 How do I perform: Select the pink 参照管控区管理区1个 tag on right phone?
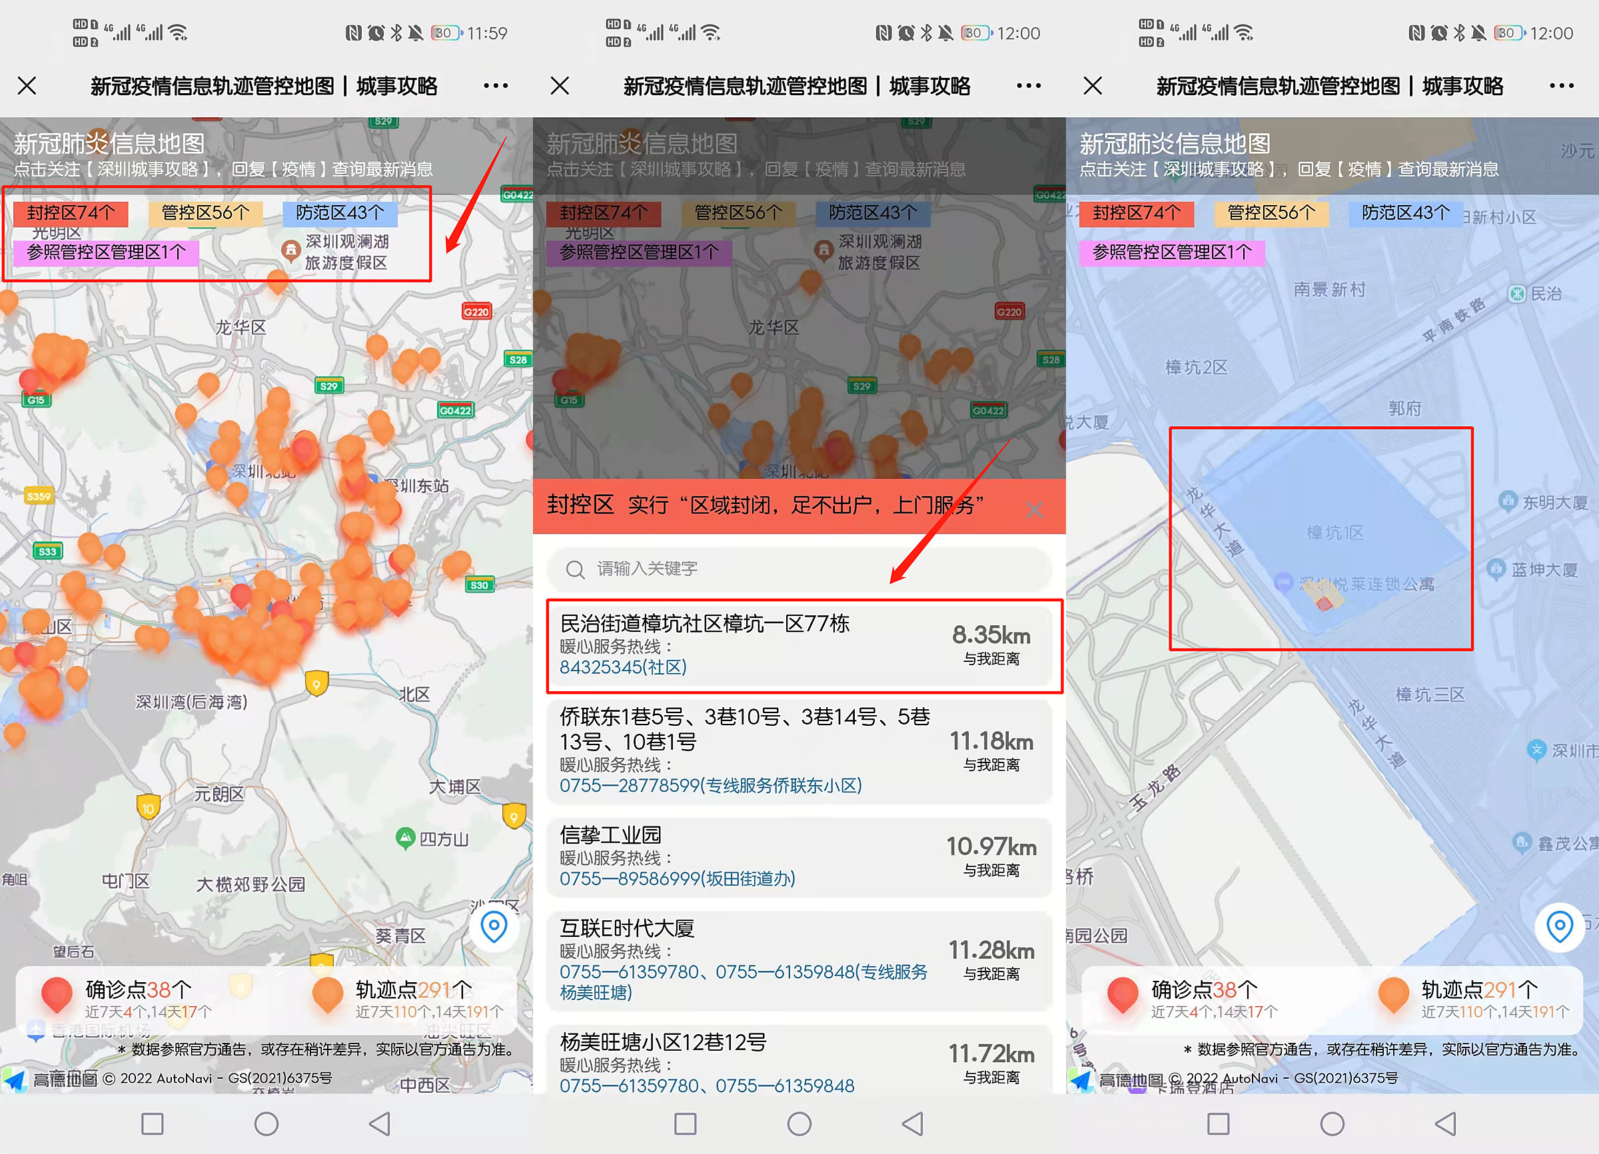(x=1173, y=252)
